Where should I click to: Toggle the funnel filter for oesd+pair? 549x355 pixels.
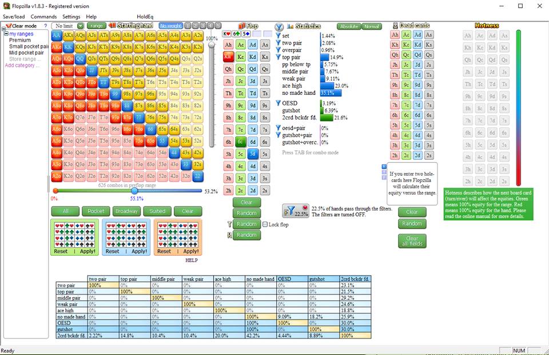(279, 128)
